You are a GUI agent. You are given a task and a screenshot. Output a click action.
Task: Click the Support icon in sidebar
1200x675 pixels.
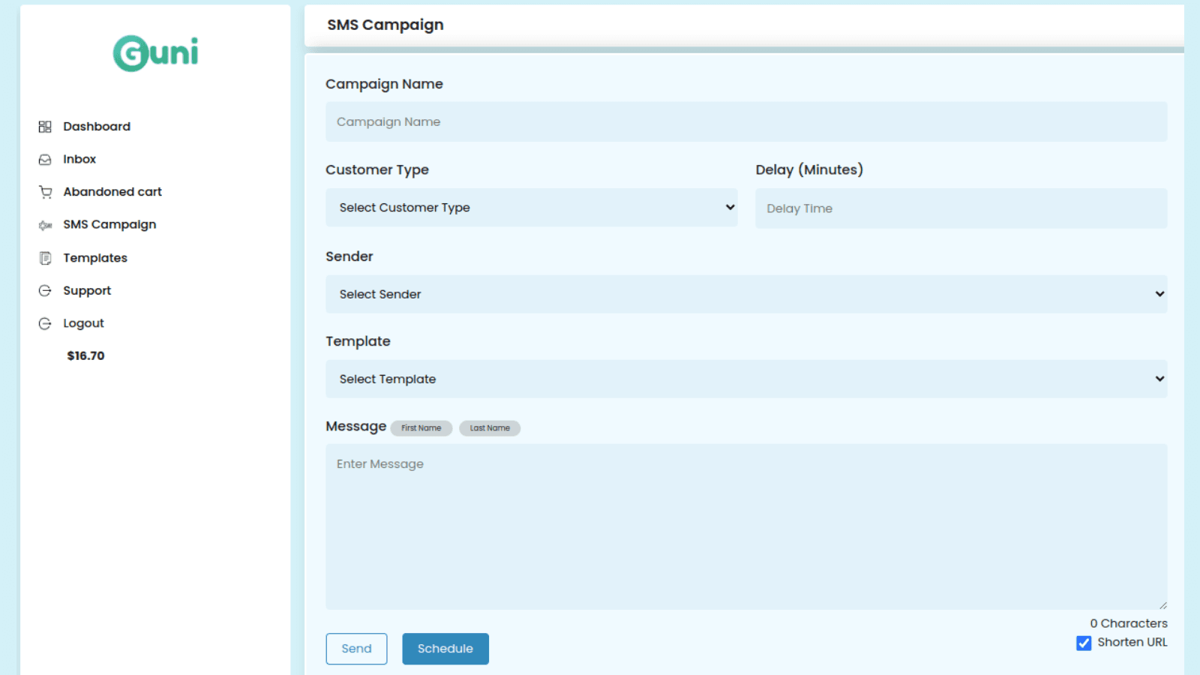[45, 290]
